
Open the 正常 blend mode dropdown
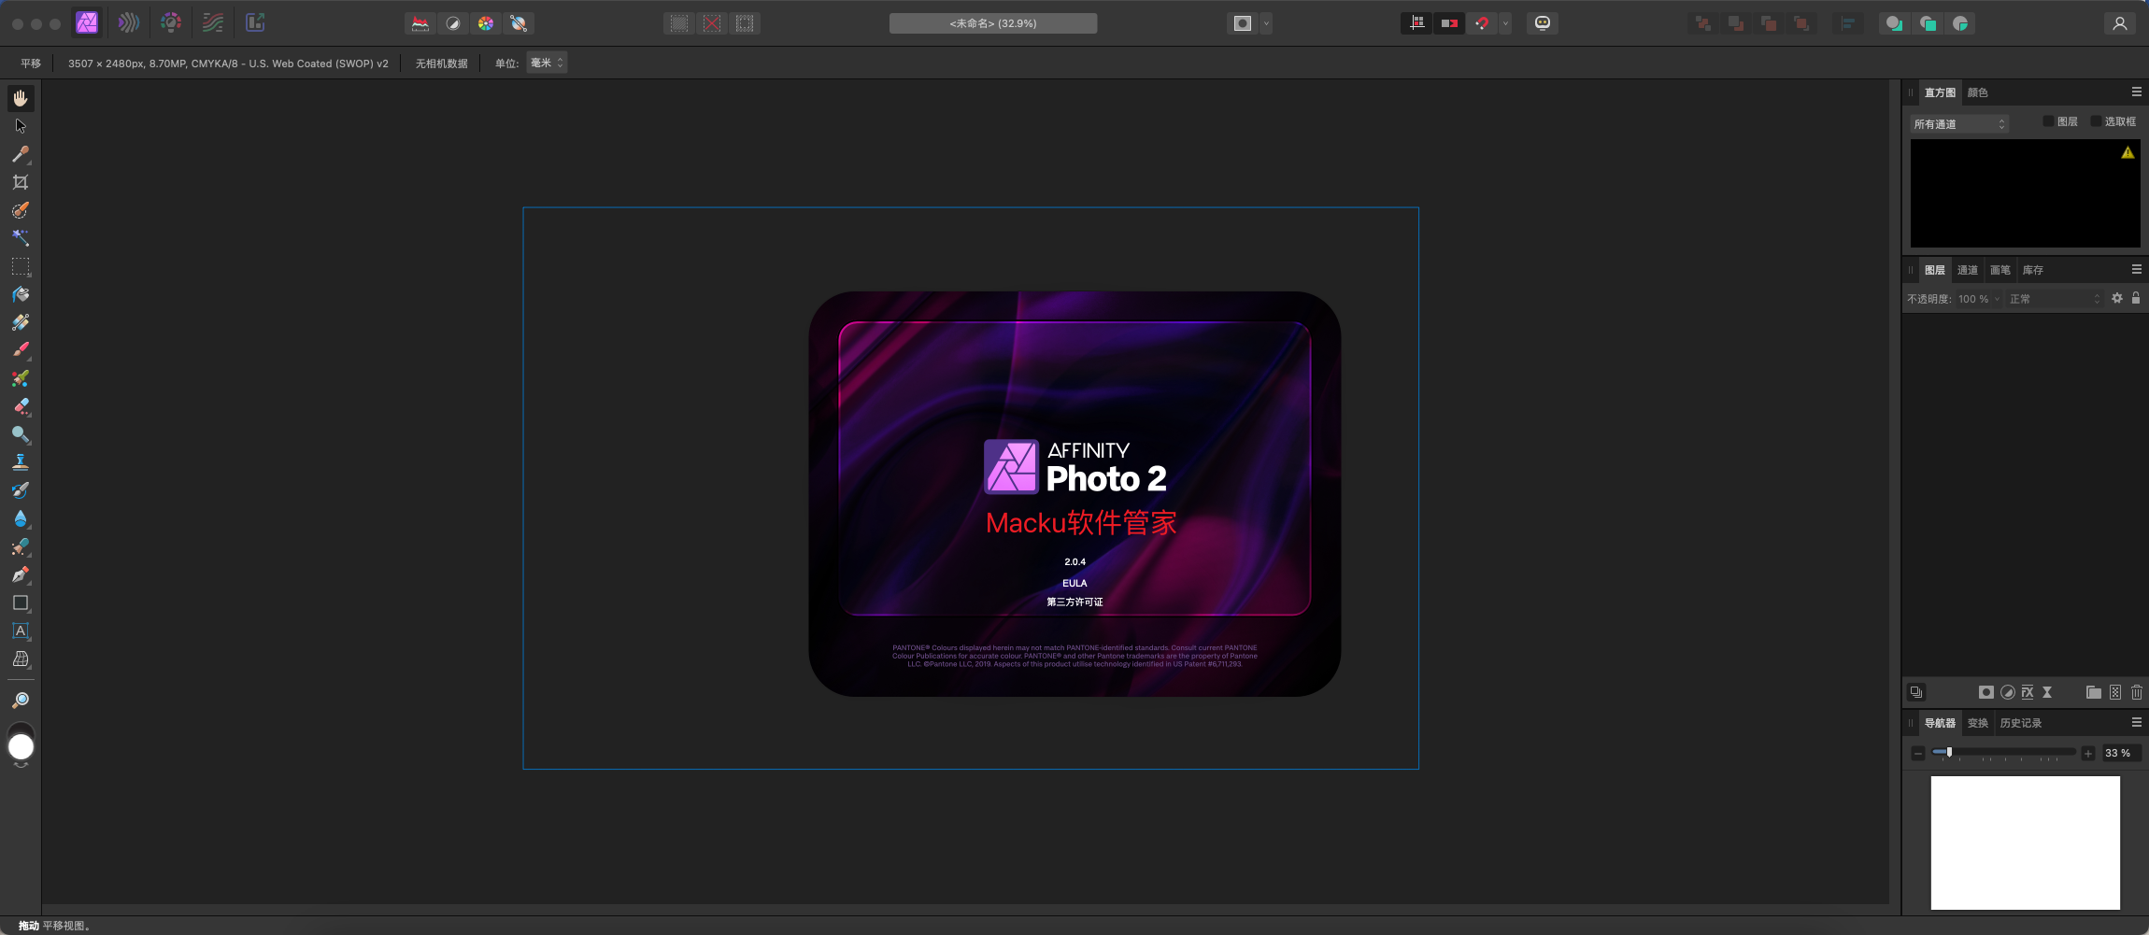2055,299
